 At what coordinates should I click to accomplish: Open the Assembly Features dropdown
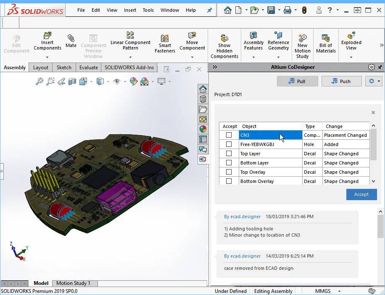tap(253, 57)
